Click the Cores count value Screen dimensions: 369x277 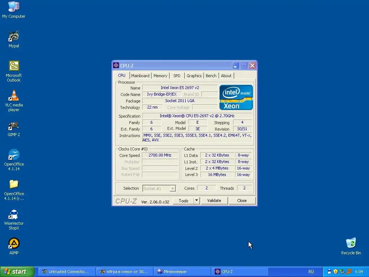206,188
